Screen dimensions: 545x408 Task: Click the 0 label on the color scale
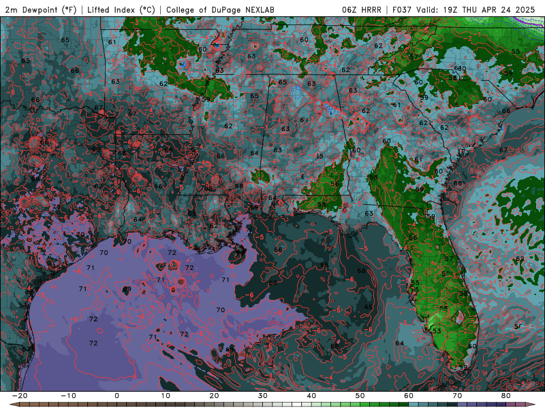pyautogui.click(x=116, y=396)
